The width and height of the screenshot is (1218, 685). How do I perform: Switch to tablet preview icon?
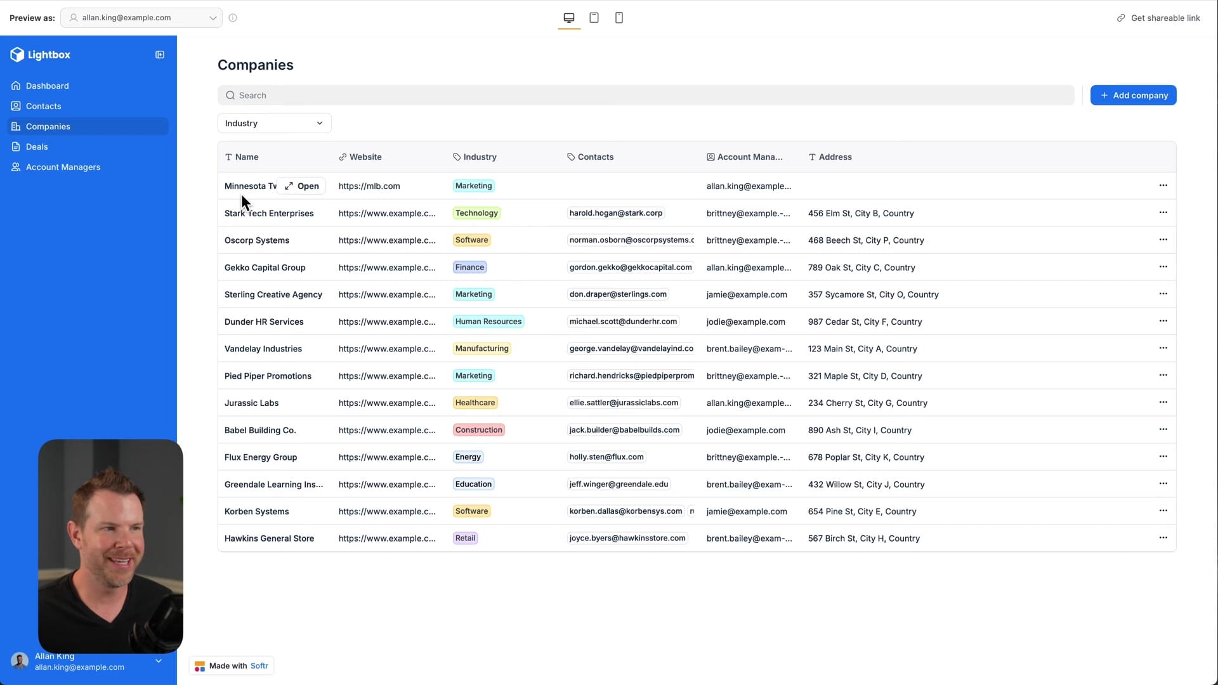tap(594, 18)
